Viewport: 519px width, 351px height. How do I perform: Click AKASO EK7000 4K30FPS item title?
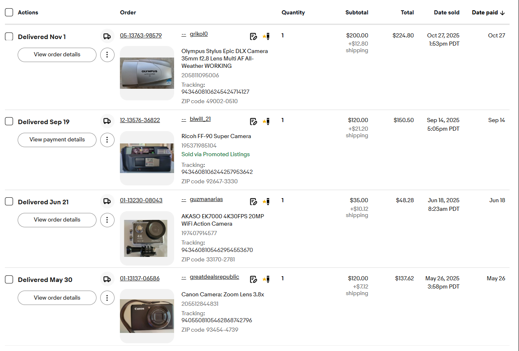coord(223,220)
